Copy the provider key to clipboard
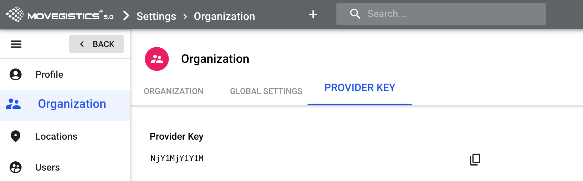 tap(475, 160)
